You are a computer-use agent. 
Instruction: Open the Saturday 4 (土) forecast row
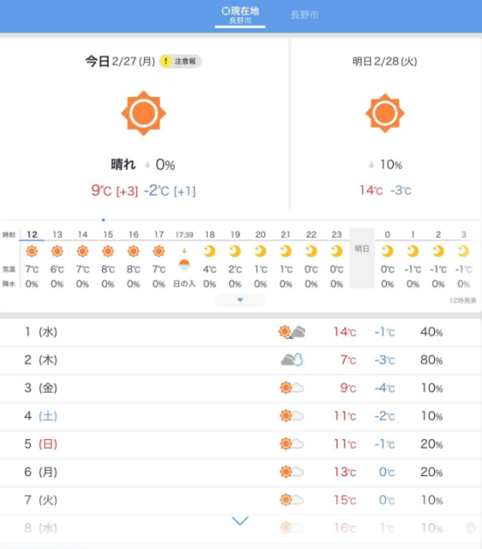241,416
